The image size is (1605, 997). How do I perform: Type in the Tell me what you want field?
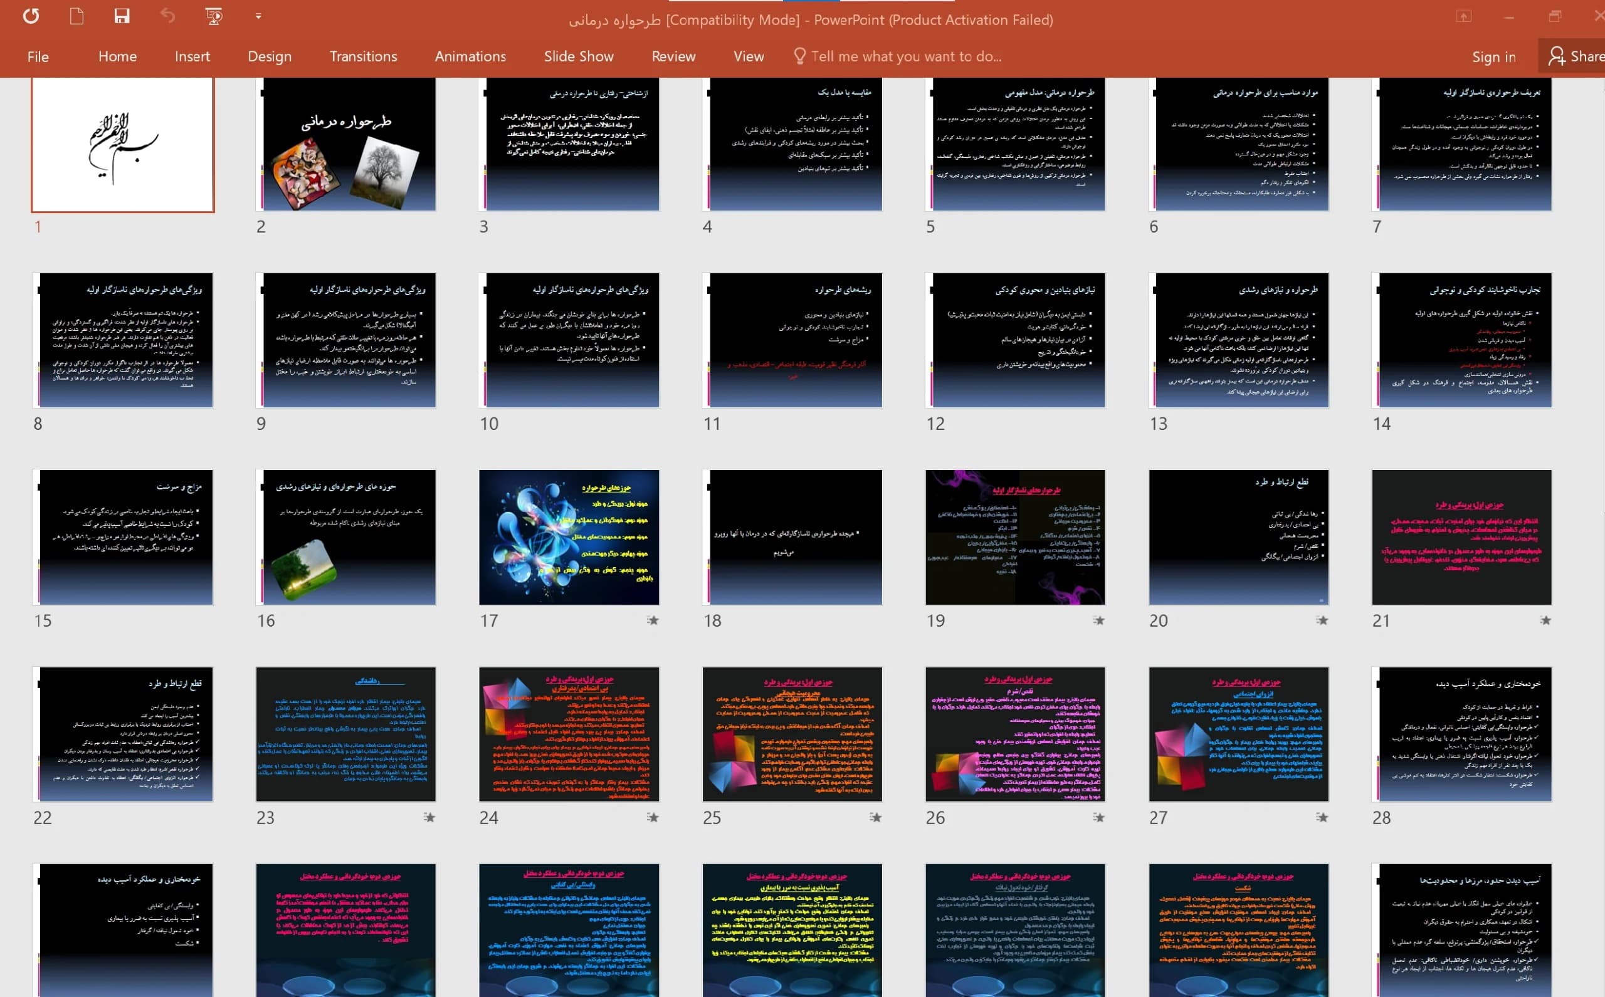(907, 56)
